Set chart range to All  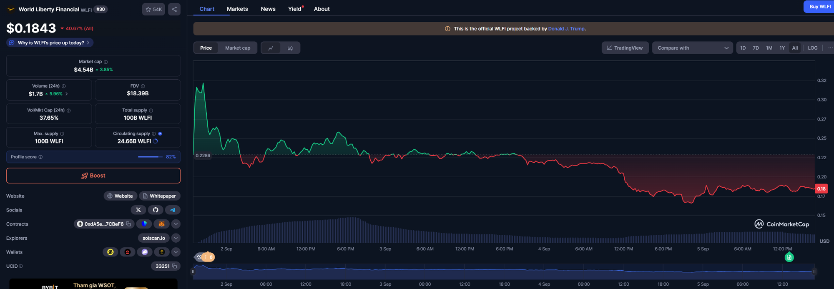pyautogui.click(x=795, y=48)
